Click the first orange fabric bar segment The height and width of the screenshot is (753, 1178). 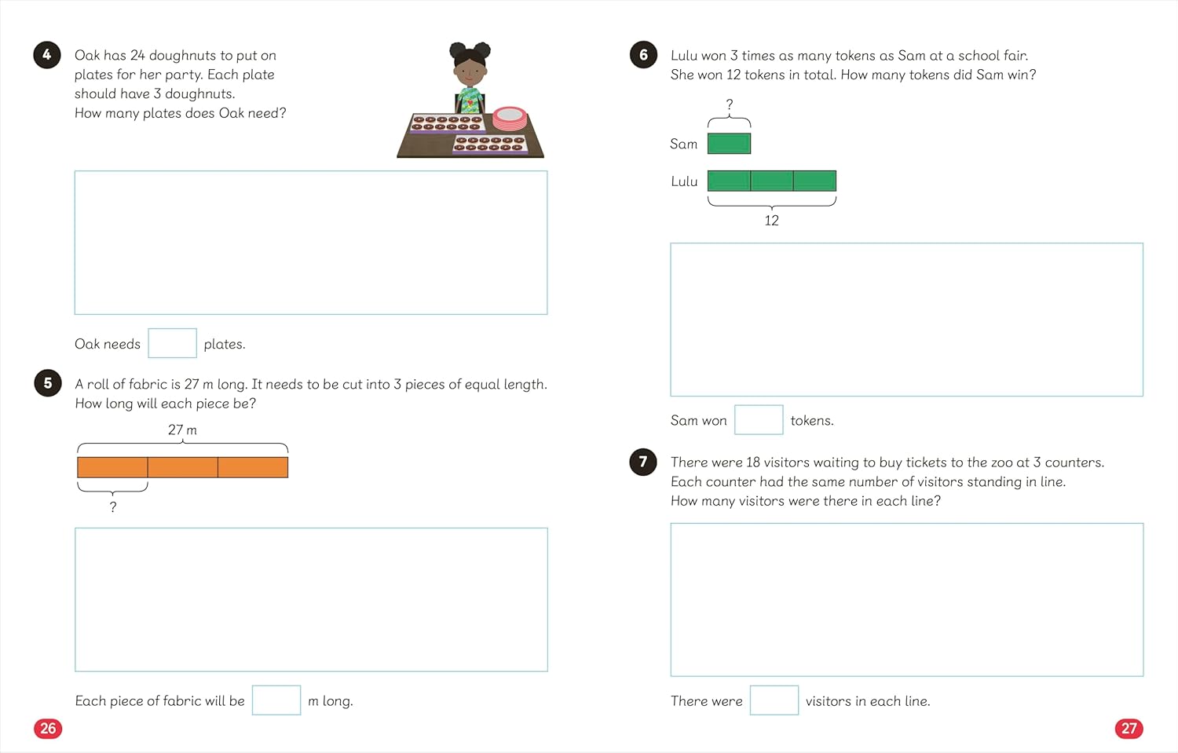coord(112,467)
